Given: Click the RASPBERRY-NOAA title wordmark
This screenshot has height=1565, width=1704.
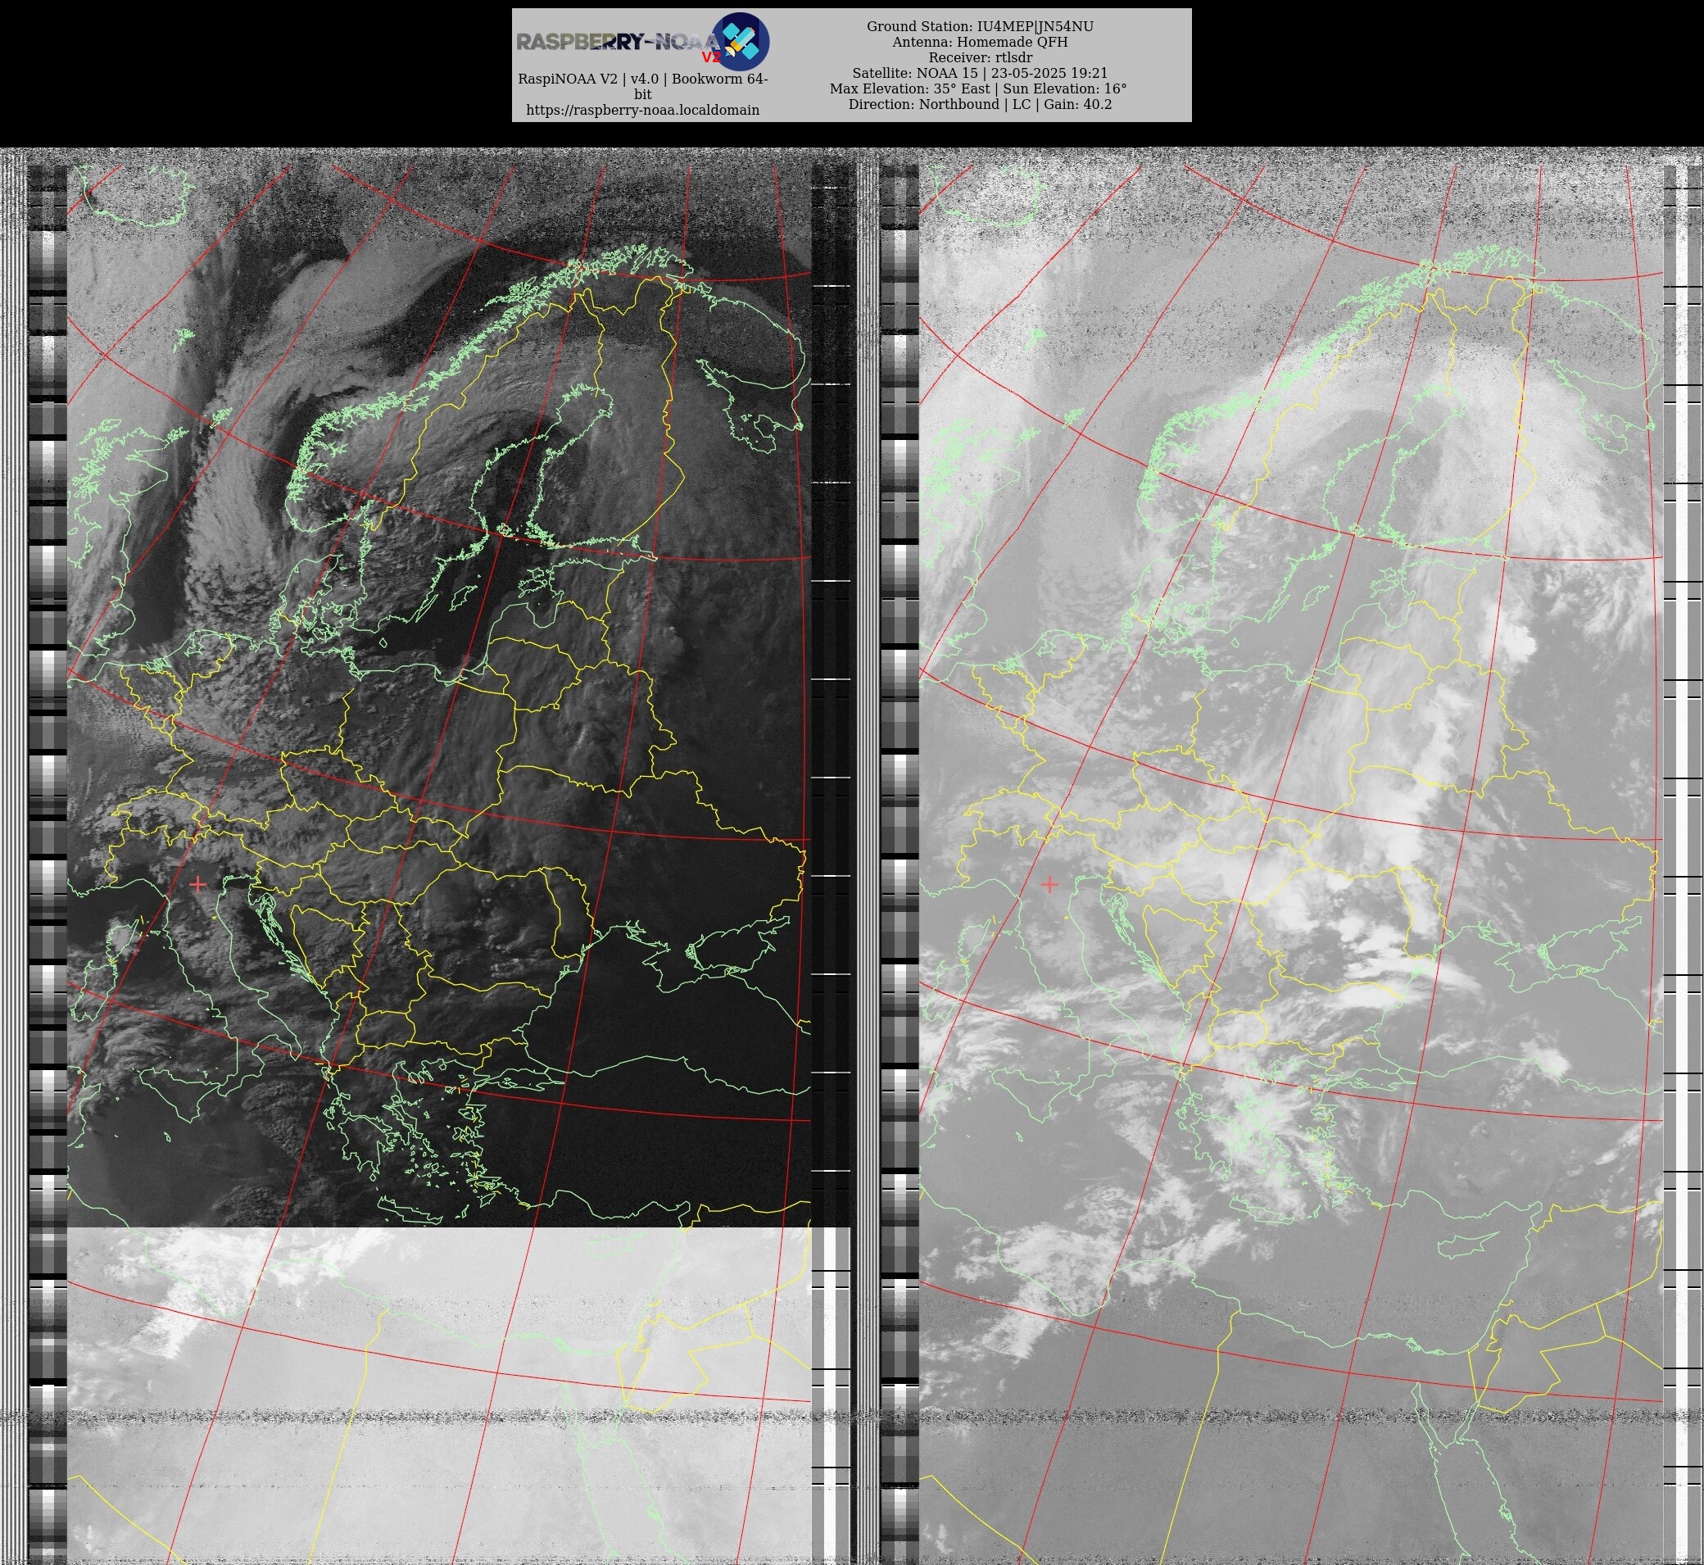Looking at the screenshot, I should pos(618,43).
